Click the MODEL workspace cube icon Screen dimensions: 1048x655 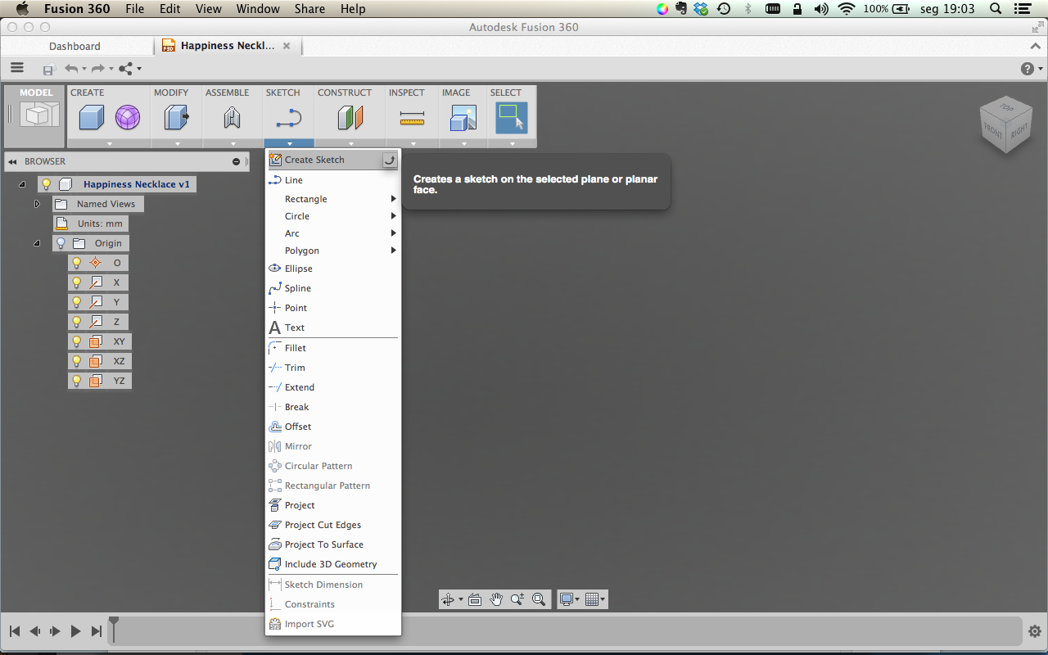[40, 115]
